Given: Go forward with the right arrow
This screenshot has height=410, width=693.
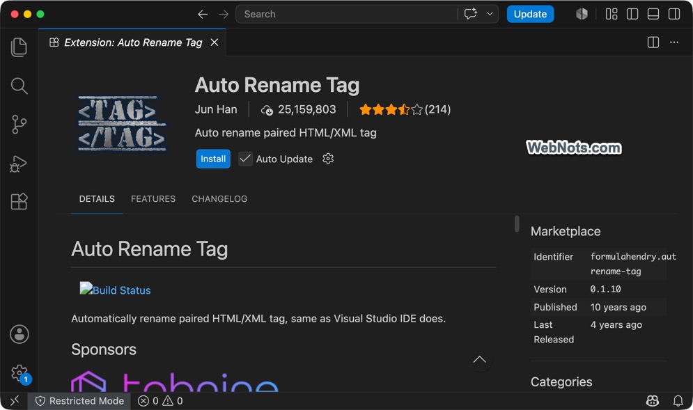Looking at the screenshot, I should 224,14.
